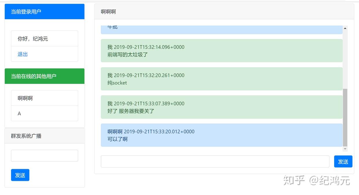Click 当前登录用户 panel header
The image size is (359, 195).
click(x=45, y=12)
